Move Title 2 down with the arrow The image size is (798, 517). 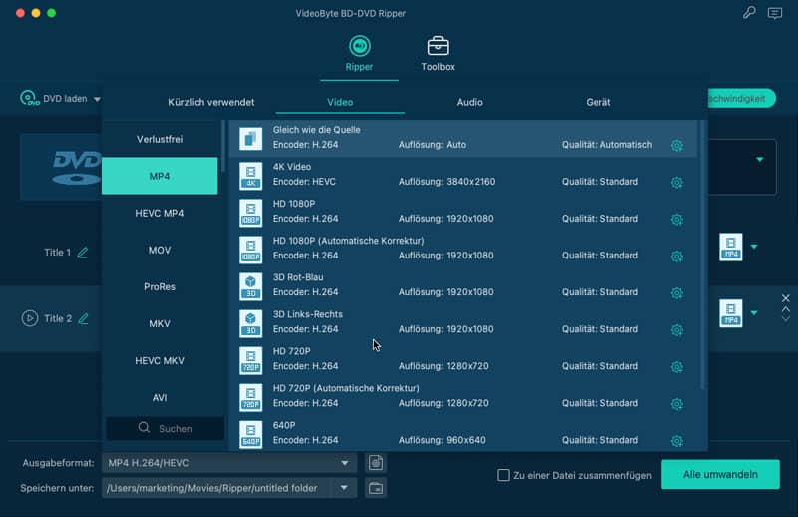click(786, 318)
